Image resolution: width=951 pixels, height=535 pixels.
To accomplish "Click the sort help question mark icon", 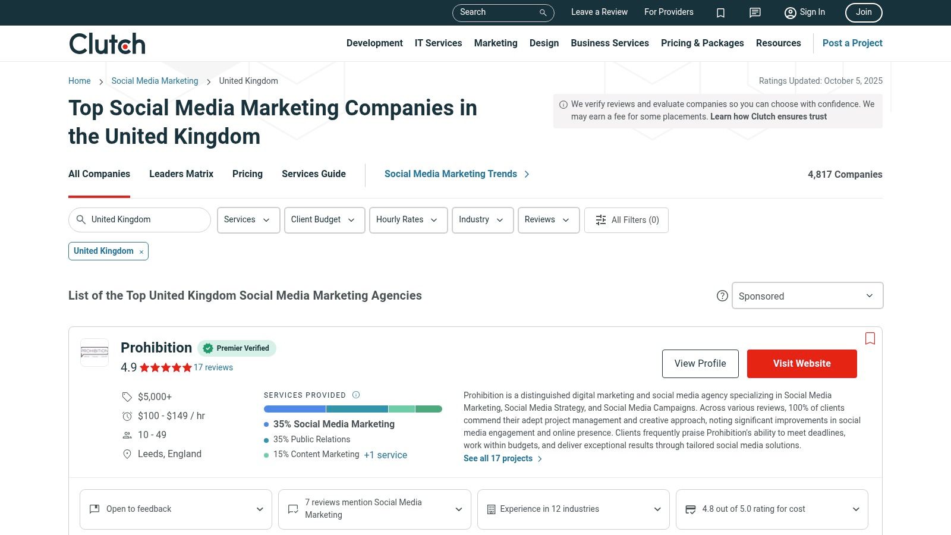I will coord(722,296).
